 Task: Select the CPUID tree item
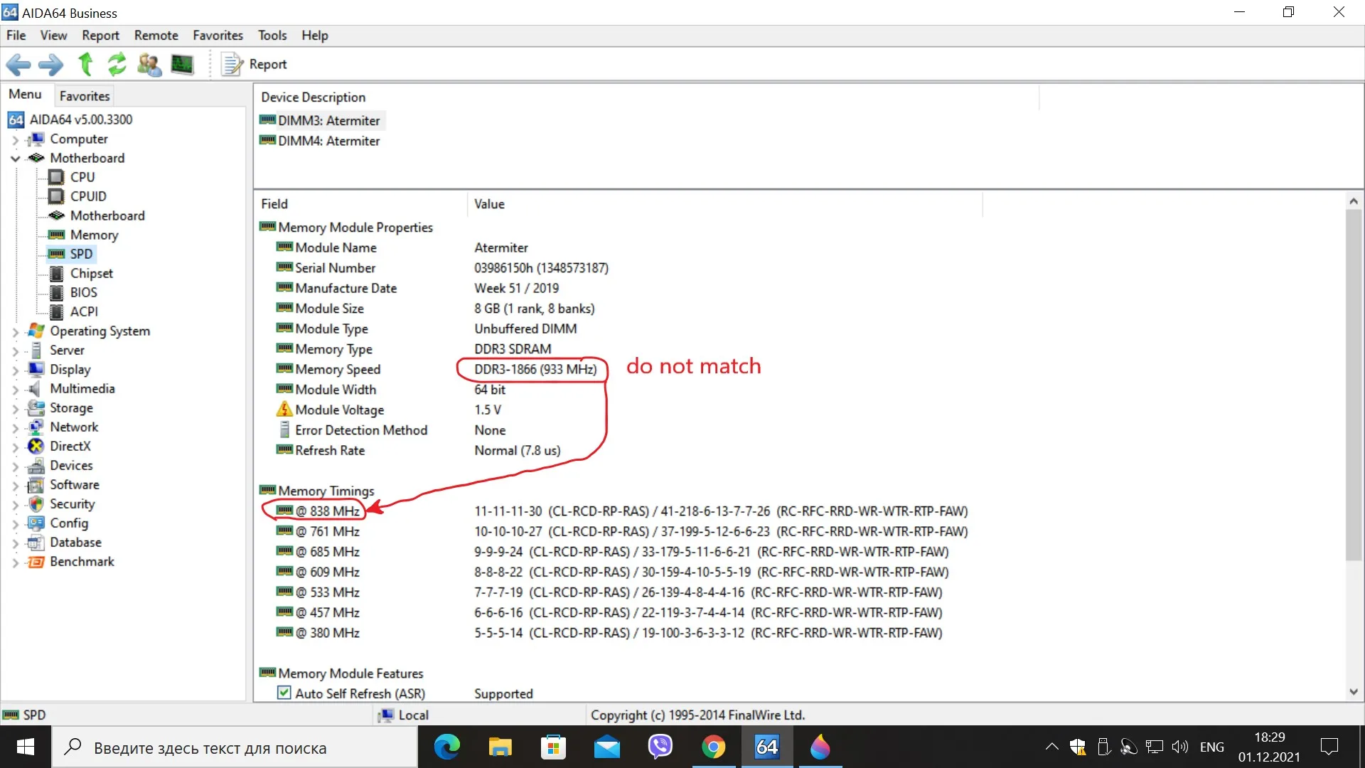[87, 196]
